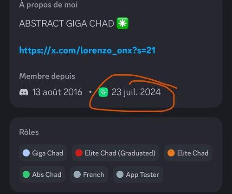232x194 pixels.
Task: Click the Discord logo join date icon
Action: coord(24,92)
